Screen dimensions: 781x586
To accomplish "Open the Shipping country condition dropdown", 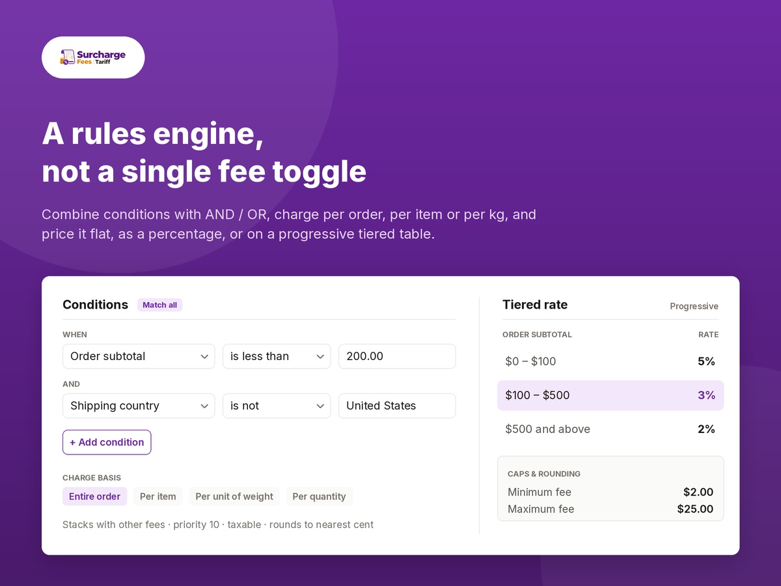I will pos(139,406).
